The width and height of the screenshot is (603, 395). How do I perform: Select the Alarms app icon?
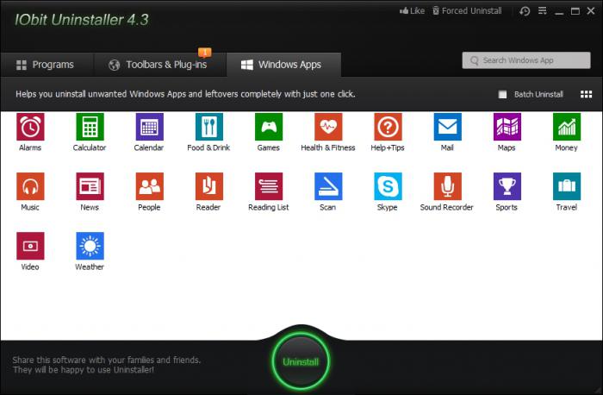pos(30,127)
